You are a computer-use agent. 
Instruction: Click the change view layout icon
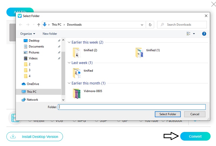(188, 34)
